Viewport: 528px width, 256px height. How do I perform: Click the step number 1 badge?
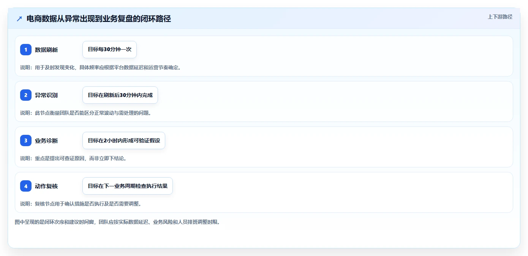(26, 50)
